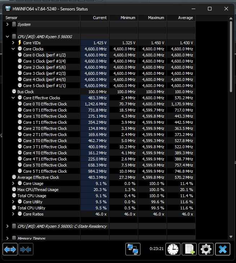Click the elapsed time 0:23:21 label
The height and width of the screenshot is (263, 236).
tap(156, 249)
